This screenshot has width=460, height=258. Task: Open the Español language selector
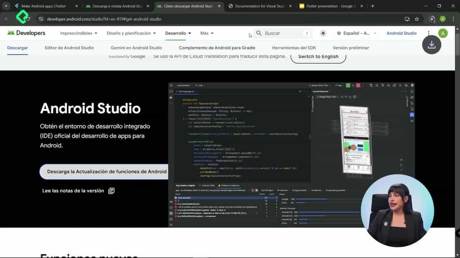coord(356,33)
